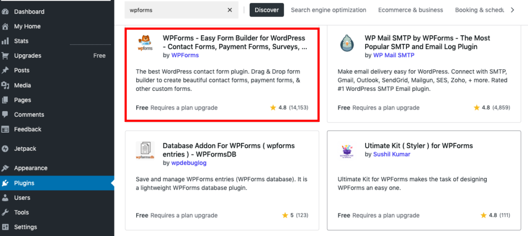
Task: Select Search engine optimization category
Action: [x=328, y=10]
